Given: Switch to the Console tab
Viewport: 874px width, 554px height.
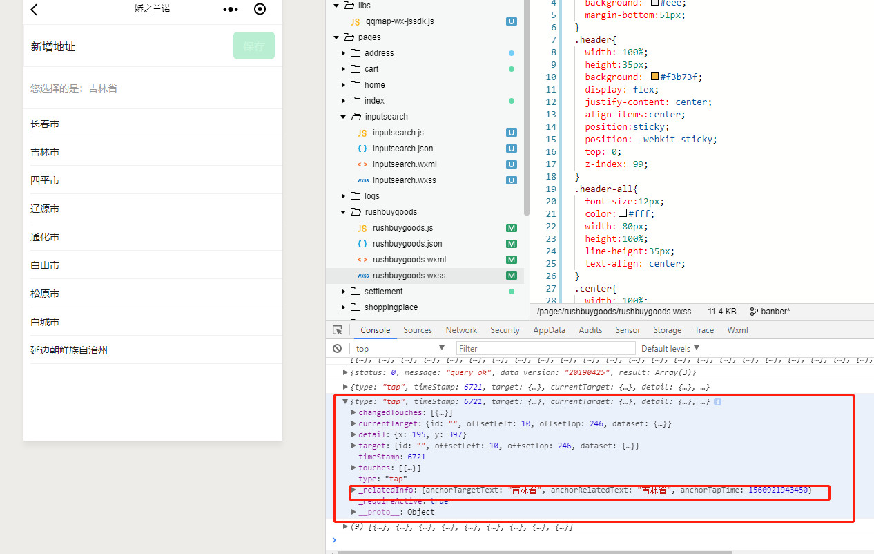Looking at the screenshot, I should click(x=376, y=330).
